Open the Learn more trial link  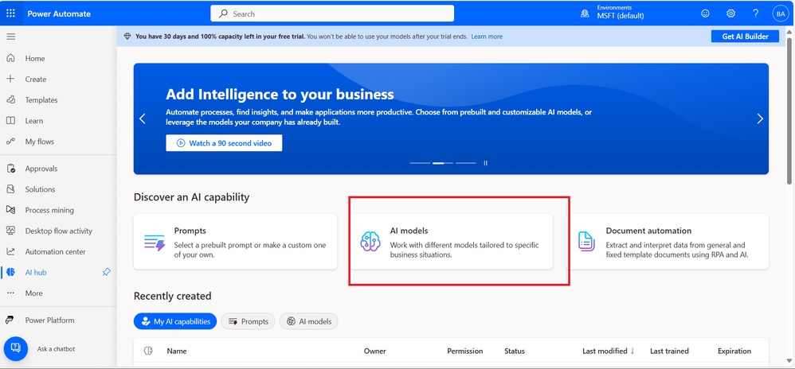coord(487,37)
